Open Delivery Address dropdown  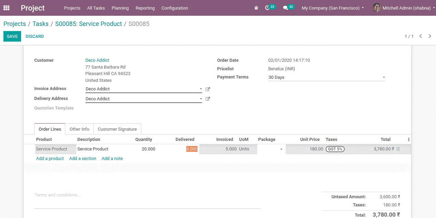click(x=201, y=99)
